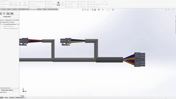Click the Harness_1 Configuration(s) root item
176x99 pixels.
point(9,20)
